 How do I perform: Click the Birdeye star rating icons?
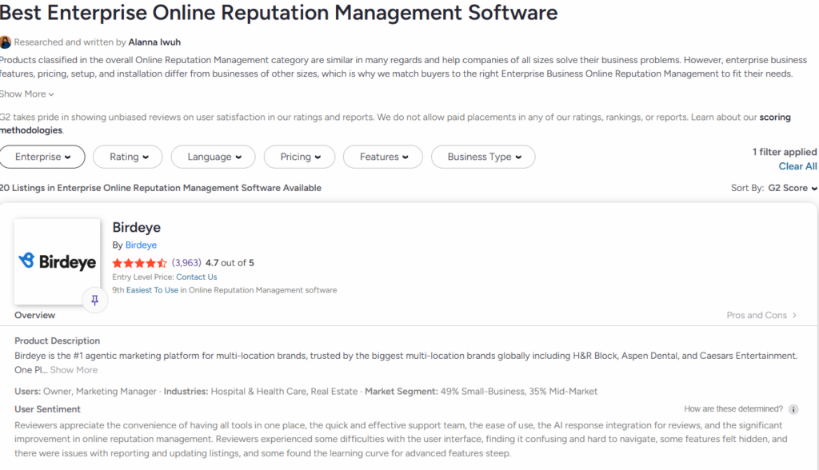[x=139, y=263]
